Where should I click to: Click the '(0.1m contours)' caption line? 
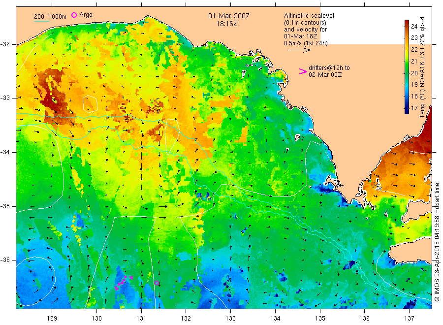coord(305,23)
